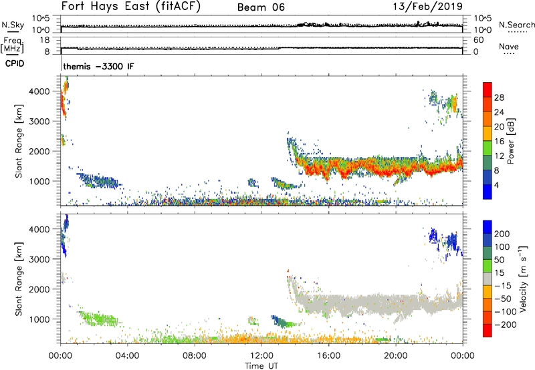The height and width of the screenshot is (370, 535).
Task: Click '4000' on the power panel range axis
Action: tap(39, 91)
